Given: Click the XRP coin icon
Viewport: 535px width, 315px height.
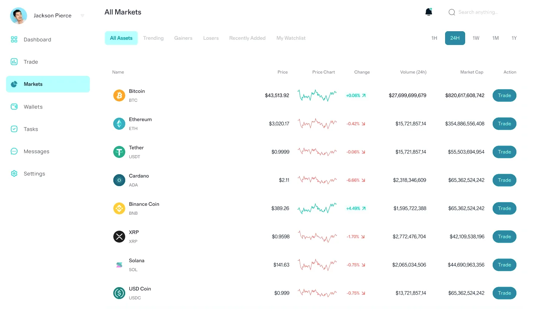Looking at the screenshot, I should click(119, 237).
